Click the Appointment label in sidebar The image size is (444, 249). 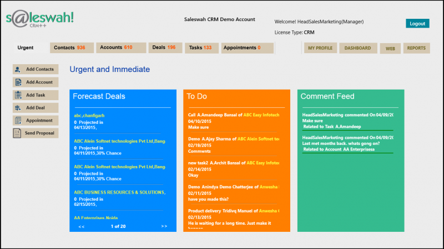(x=39, y=121)
